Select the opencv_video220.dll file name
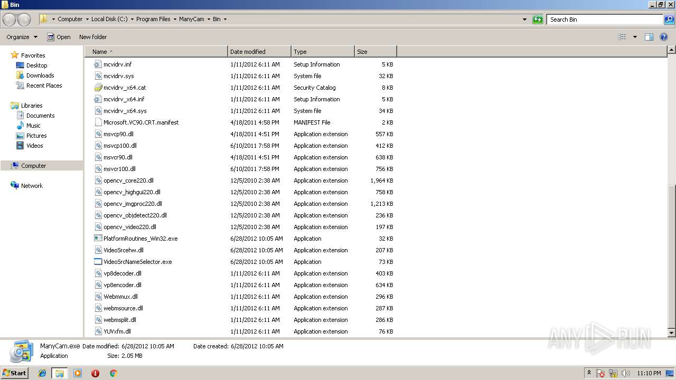The width and height of the screenshot is (676, 380). pos(130,227)
